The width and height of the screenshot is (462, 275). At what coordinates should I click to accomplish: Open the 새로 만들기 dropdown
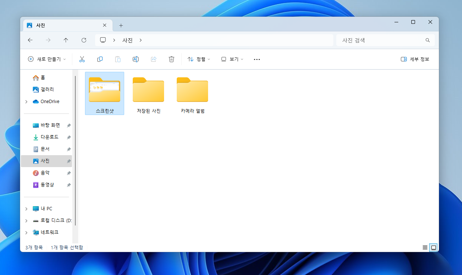[x=47, y=59]
